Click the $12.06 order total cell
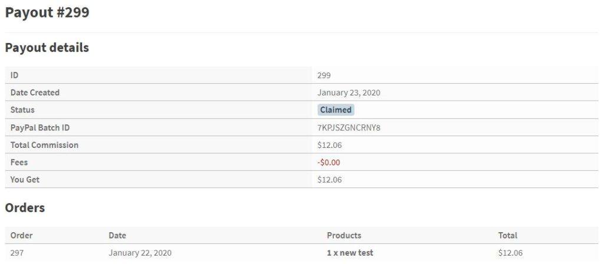 [510, 253]
